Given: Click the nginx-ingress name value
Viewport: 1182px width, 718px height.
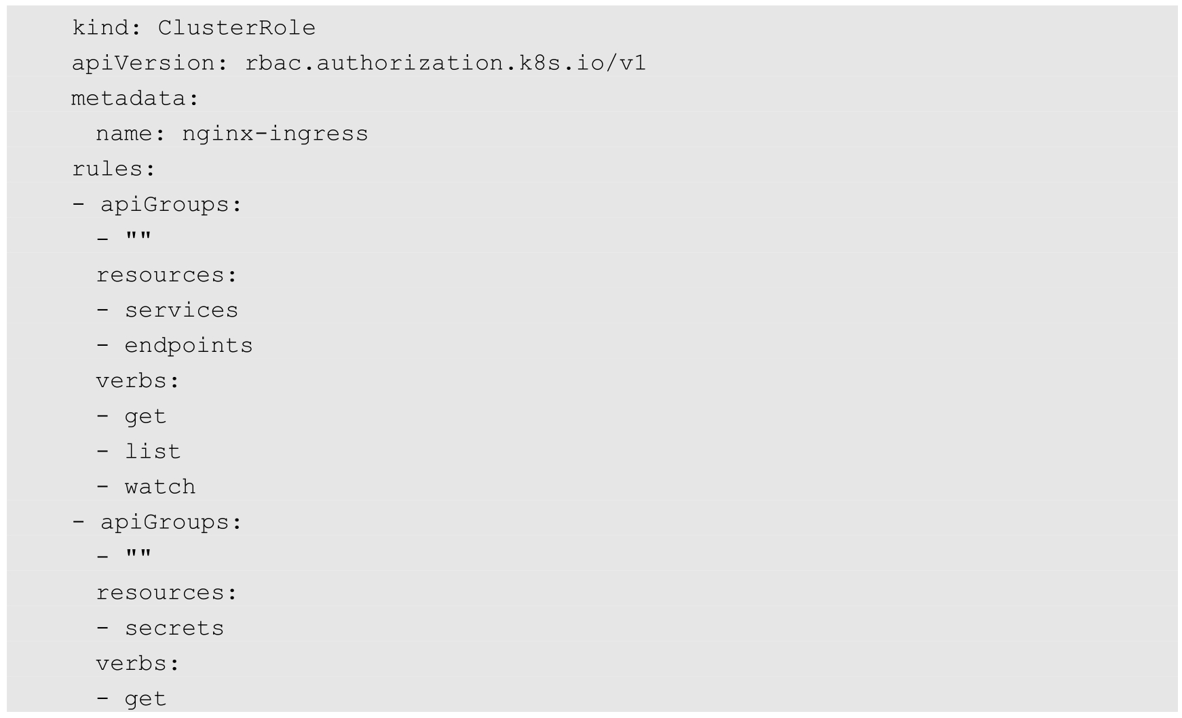Looking at the screenshot, I should [275, 134].
